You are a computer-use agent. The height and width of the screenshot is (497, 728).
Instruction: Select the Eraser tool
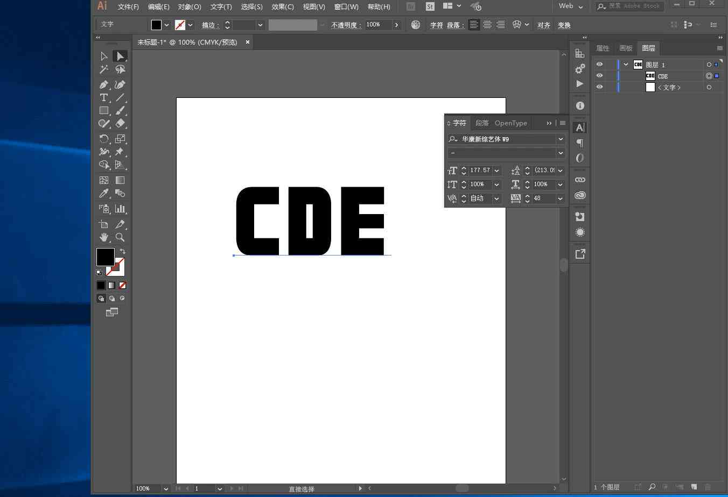(120, 123)
